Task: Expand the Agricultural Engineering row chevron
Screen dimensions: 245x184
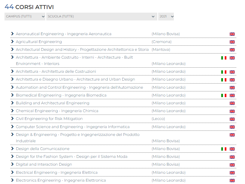Action: (x=13, y=41)
